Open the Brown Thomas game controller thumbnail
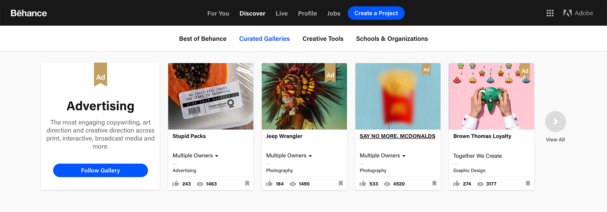This screenshot has width=607, height=212. [x=492, y=96]
